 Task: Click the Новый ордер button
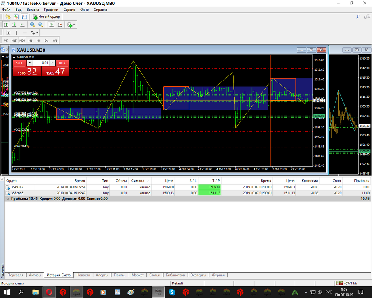click(46, 17)
